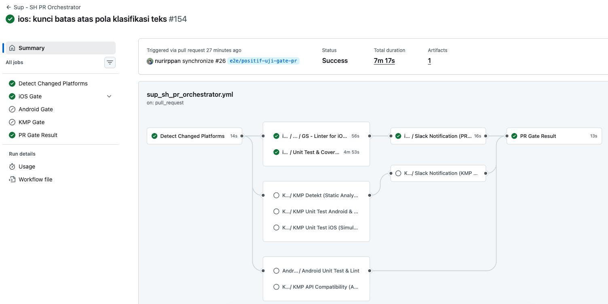Click the Success status text
The width and height of the screenshot is (608, 304).
(x=335, y=61)
